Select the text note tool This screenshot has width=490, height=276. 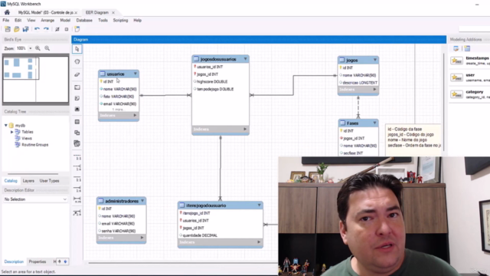pyautogui.click(x=77, y=98)
